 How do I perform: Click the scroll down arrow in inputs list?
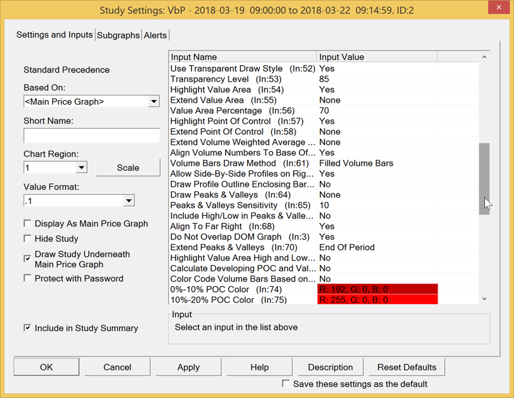[484, 299]
